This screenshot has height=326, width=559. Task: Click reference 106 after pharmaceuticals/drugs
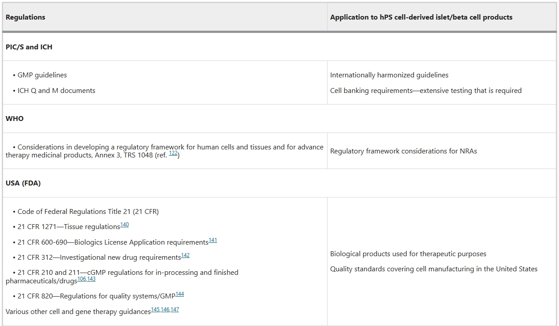(81, 279)
